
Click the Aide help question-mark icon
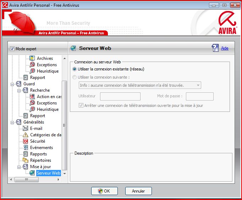pyautogui.click(x=215, y=48)
